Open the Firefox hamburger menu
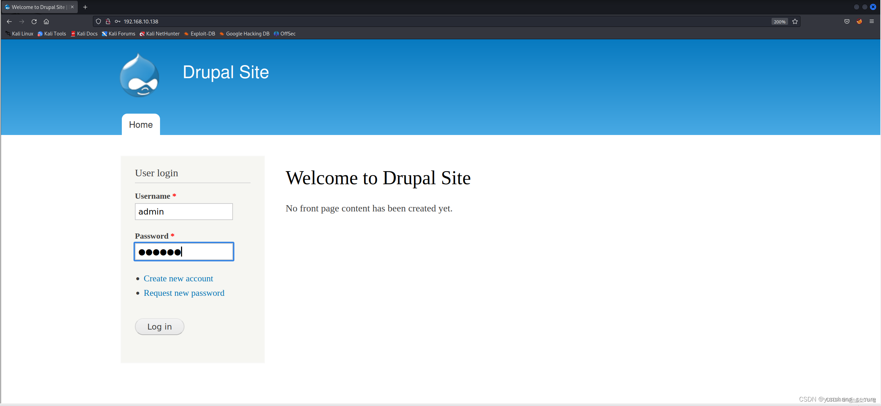The image size is (881, 406). pos(872,21)
